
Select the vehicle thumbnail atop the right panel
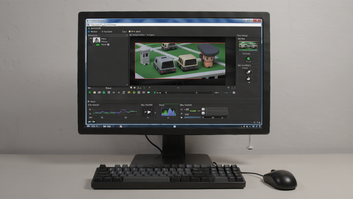point(248,46)
